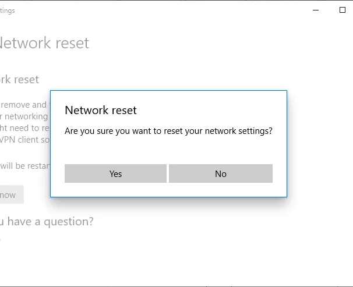Click the 'need to' description line
The height and width of the screenshot is (287, 353).
24,128
